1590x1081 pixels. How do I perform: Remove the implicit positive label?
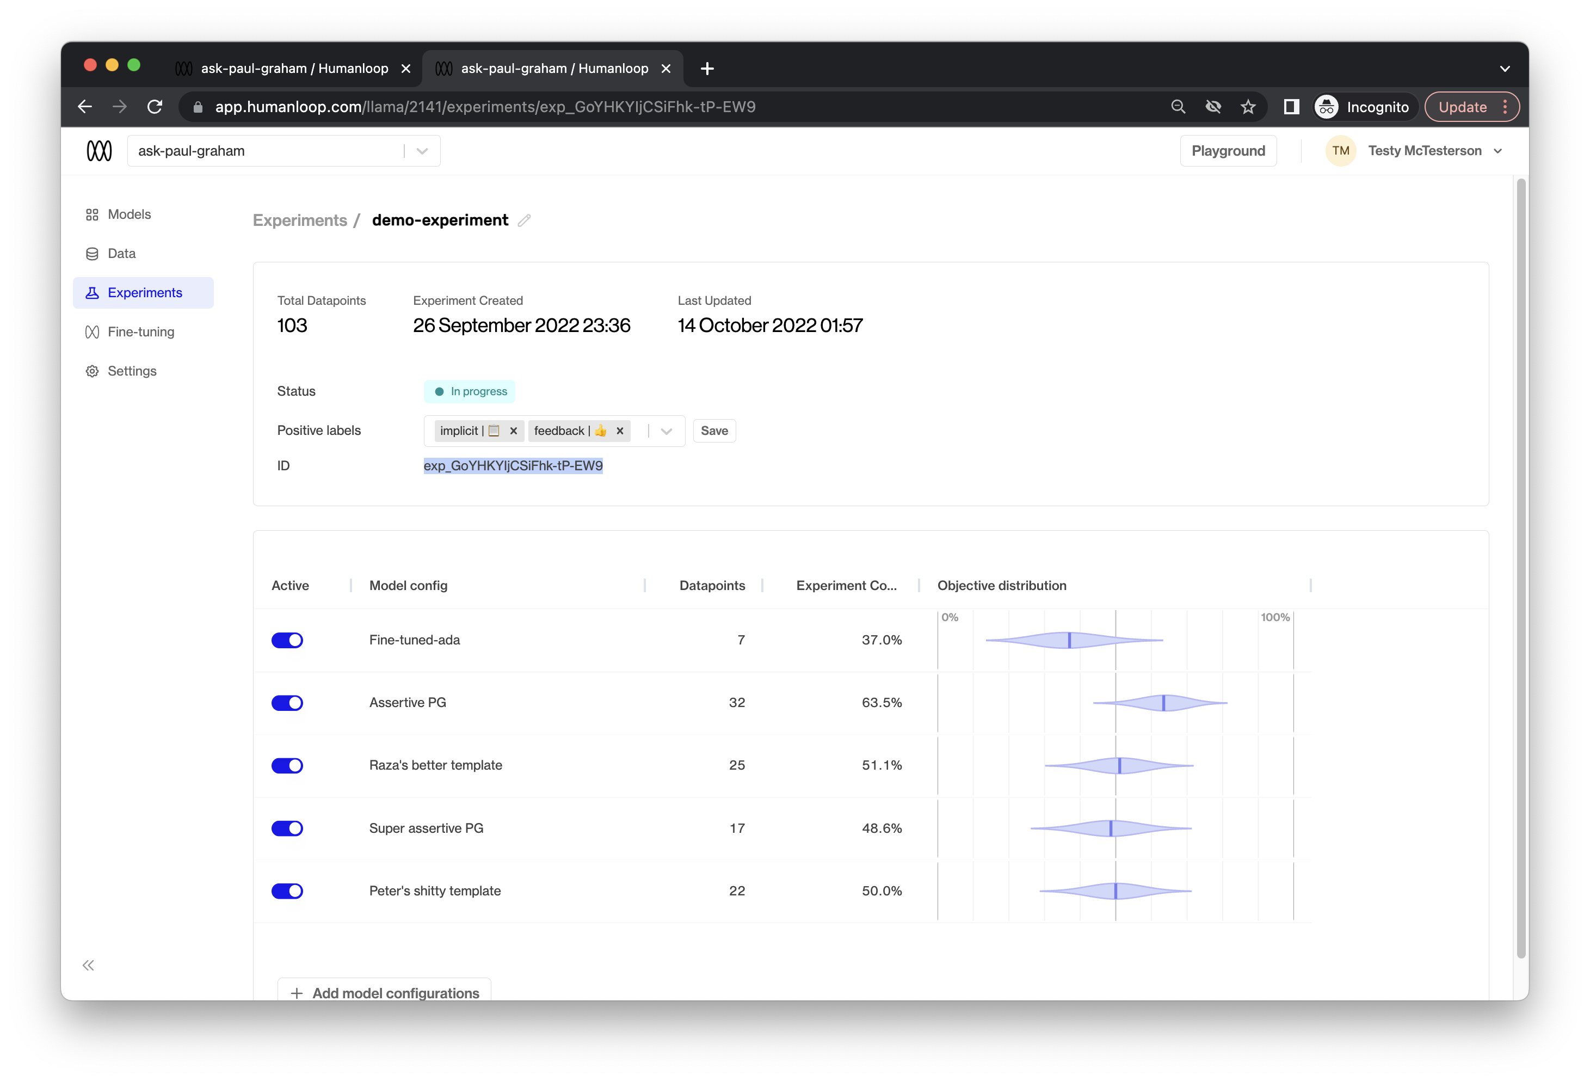[x=513, y=431]
